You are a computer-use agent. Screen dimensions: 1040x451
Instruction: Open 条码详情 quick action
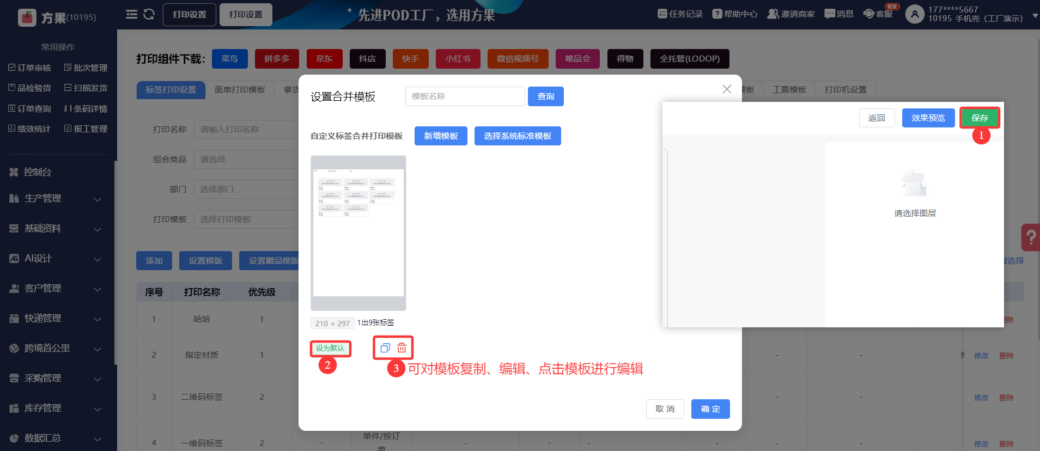(x=86, y=108)
